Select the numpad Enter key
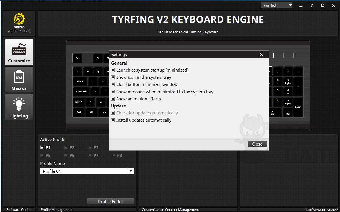 (298, 107)
